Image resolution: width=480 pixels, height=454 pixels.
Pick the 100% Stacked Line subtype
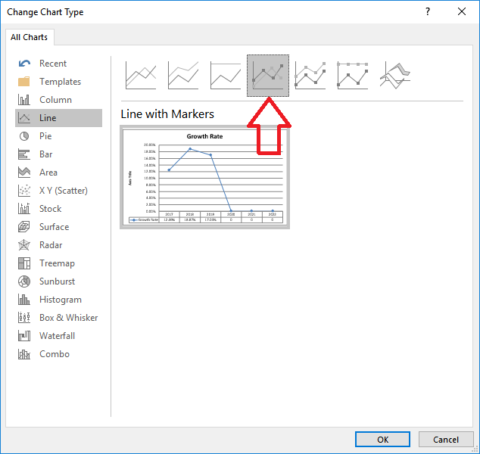[226, 76]
